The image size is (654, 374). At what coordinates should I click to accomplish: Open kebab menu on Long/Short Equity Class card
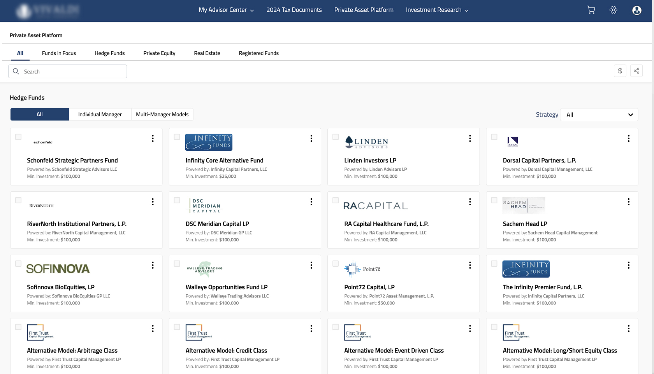pos(629,329)
